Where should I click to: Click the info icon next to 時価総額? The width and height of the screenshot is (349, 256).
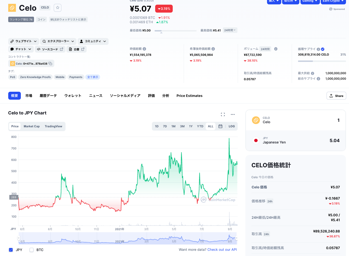click(144, 49)
